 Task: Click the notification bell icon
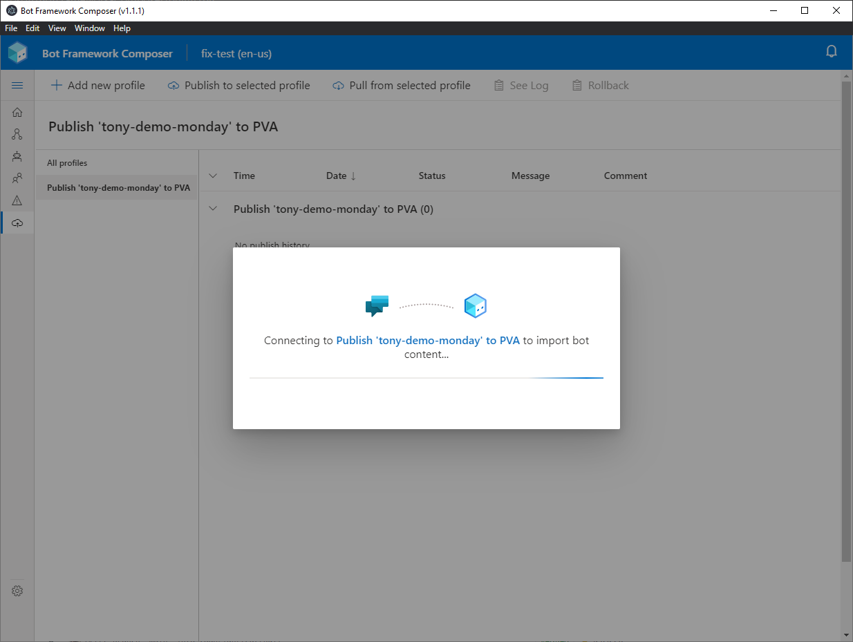click(x=832, y=52)
